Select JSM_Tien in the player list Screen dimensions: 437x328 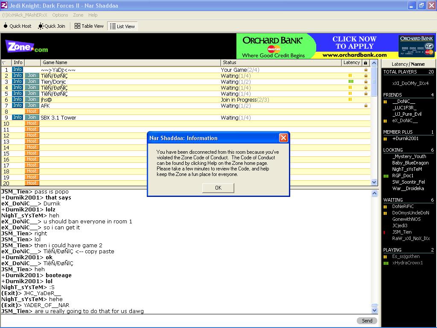click(x=402, y=232)
